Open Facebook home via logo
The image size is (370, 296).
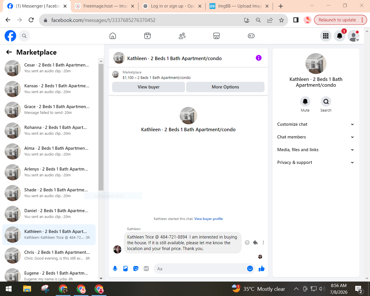click(10, 36)
